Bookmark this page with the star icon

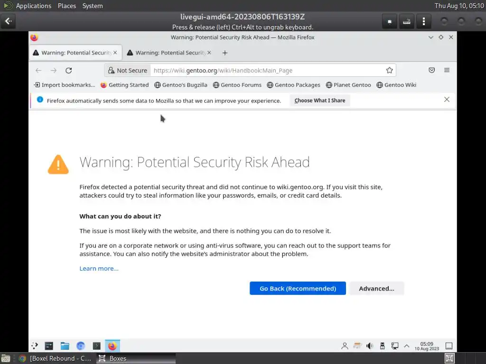(389, 70)
